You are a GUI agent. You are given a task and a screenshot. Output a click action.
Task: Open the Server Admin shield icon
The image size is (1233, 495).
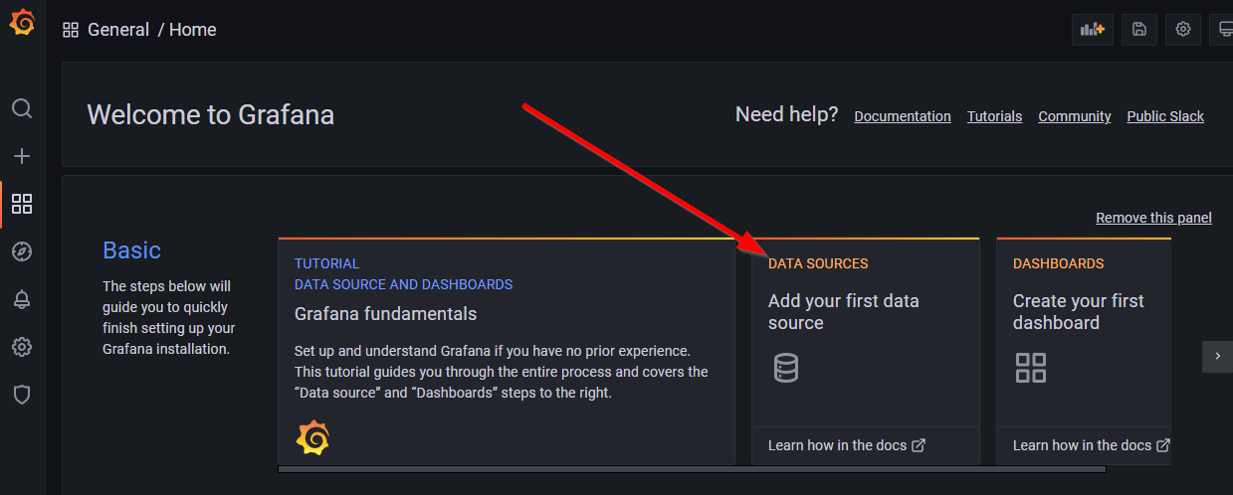tap(22, 395)
